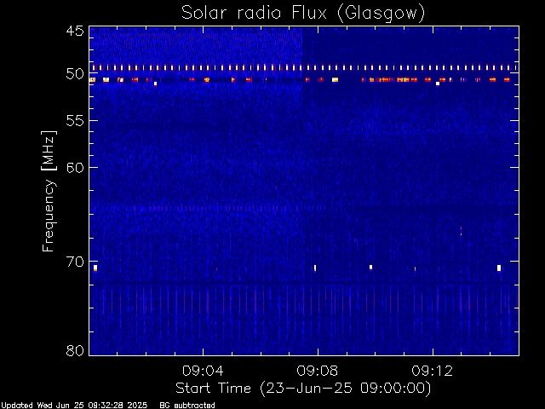Image resolution: width=545 pixels, height=409 pixels.
Task: Click the 'BG subtracted' note
Action: click(x=187, y=406)
